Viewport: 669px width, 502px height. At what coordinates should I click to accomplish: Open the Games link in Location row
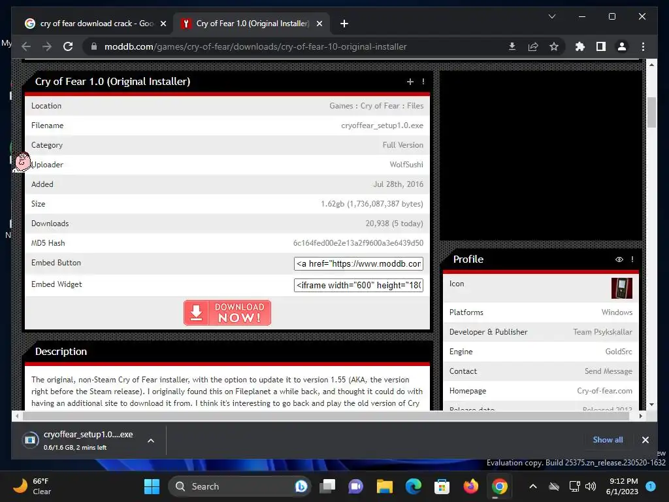tap(341, 106)
